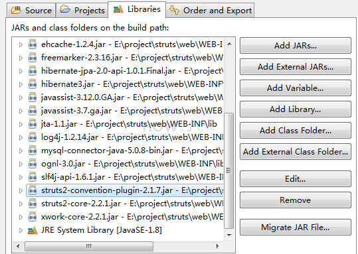
Task: Click the Migrate JAR File... button
Action: 296,227
